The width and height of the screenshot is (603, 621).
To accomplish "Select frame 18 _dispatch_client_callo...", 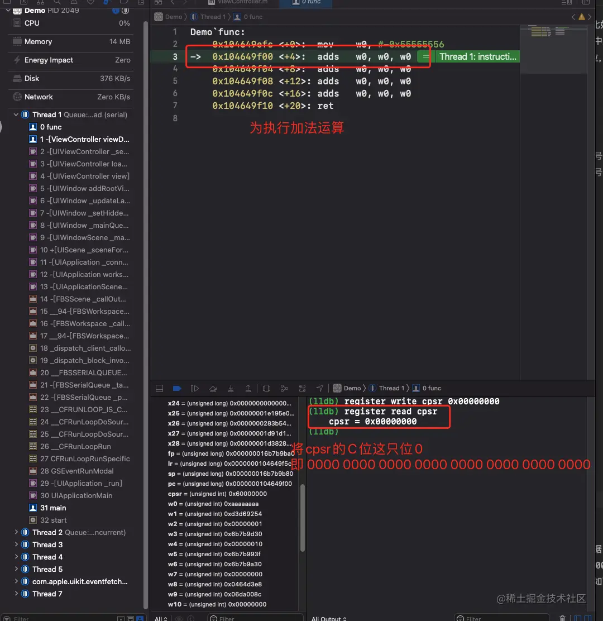I will [79, 348].
